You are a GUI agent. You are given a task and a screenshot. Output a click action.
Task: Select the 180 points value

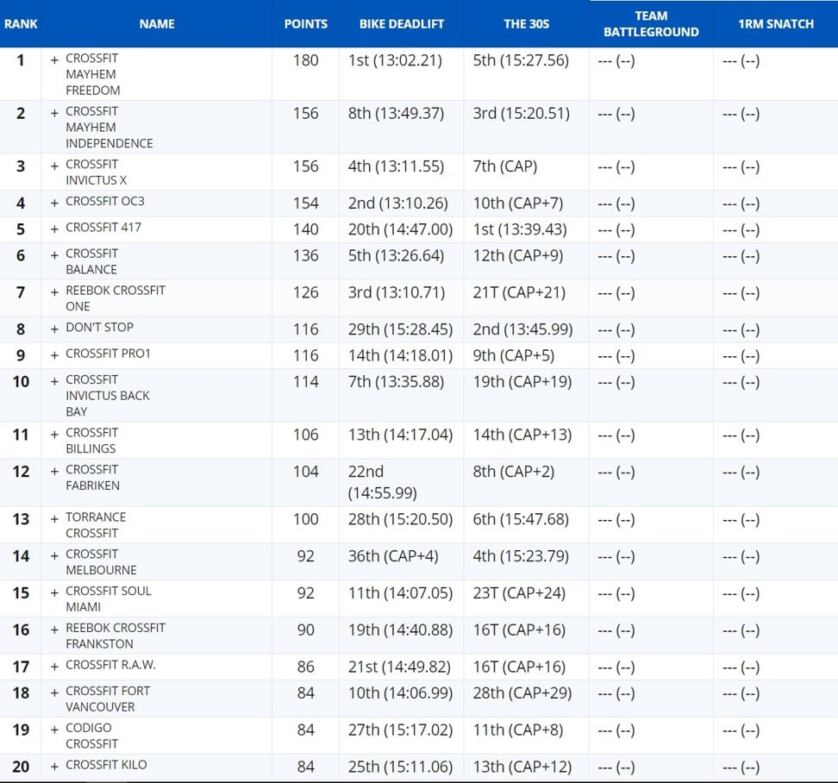coord(306,60)
